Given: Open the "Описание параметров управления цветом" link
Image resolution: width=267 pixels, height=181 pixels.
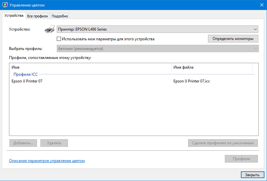Looking at the screenshot, I should pyautogui.click(x=47, y=160).
